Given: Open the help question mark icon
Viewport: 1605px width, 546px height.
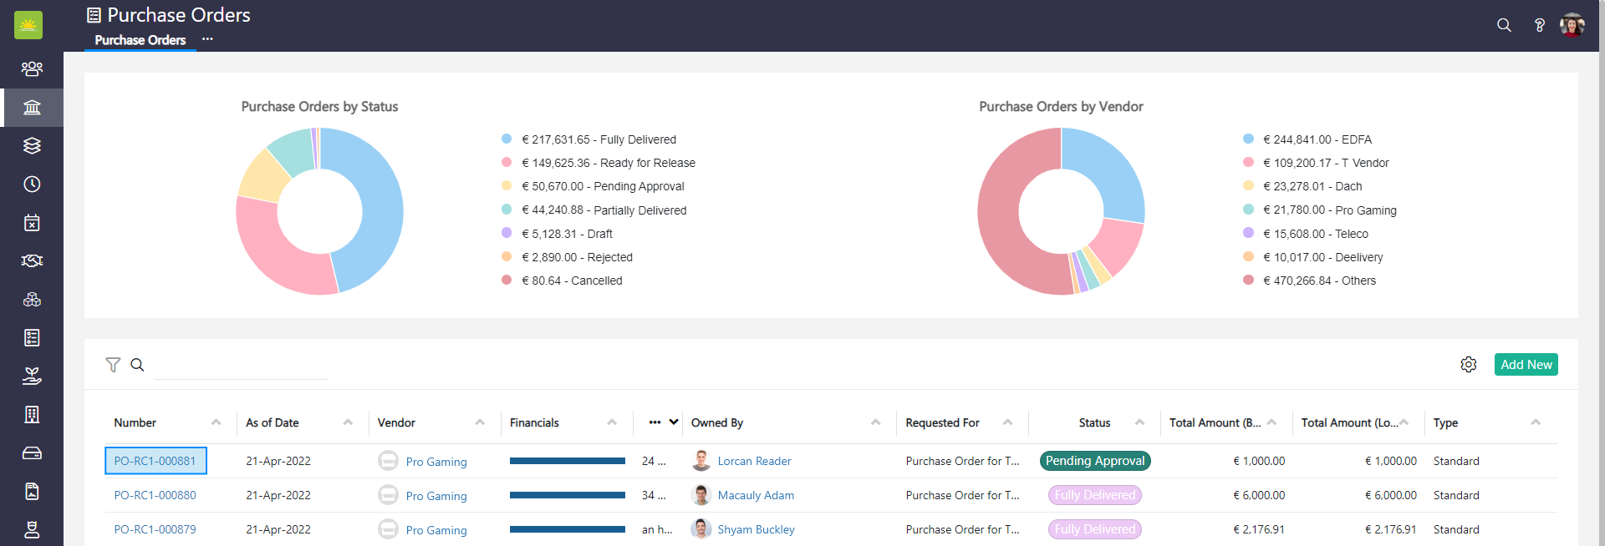Looking at the screenshot, I should [1539, 25].
